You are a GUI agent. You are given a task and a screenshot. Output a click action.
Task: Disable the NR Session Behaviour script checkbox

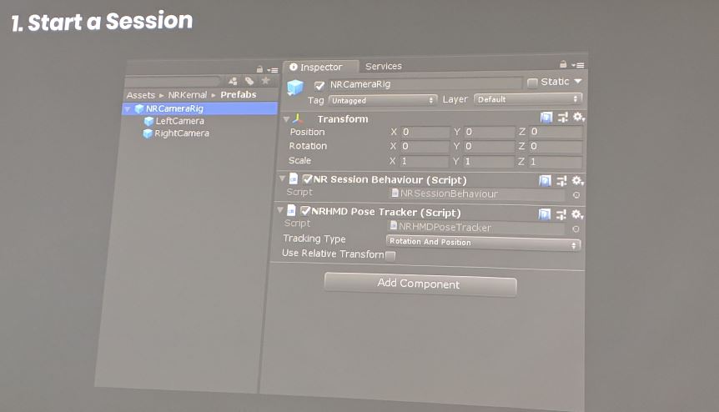click(307, 179)
